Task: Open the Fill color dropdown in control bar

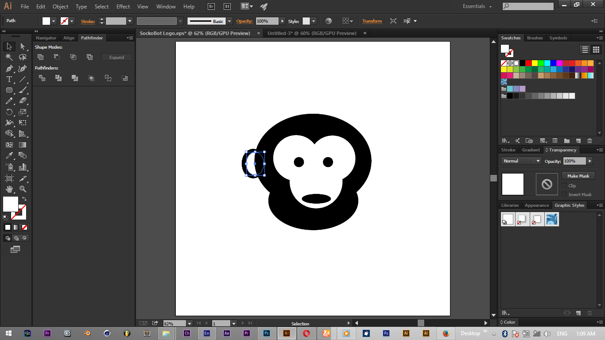Action: (x=54, y=21)
